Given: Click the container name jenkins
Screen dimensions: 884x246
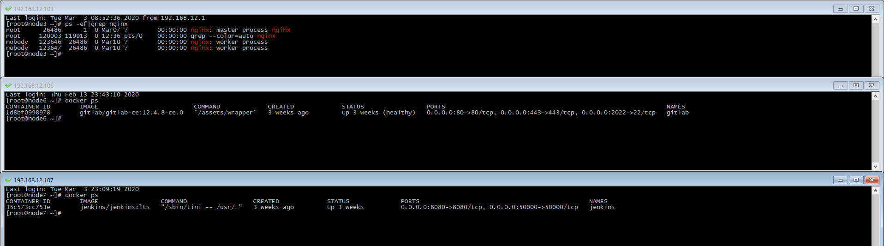Looking at the screenshot, I should (602, 207).
